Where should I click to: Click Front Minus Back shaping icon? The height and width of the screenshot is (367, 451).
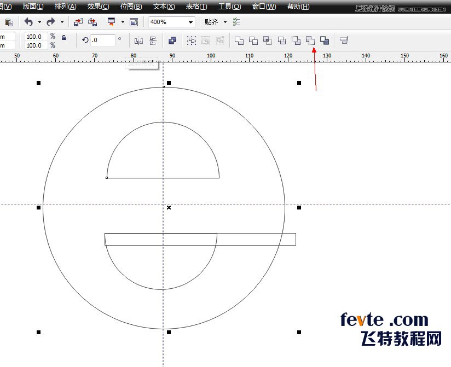tap(296, 40)
